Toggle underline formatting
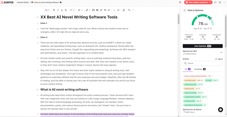Viewport: 227px width, 117px height. point(62,10)
